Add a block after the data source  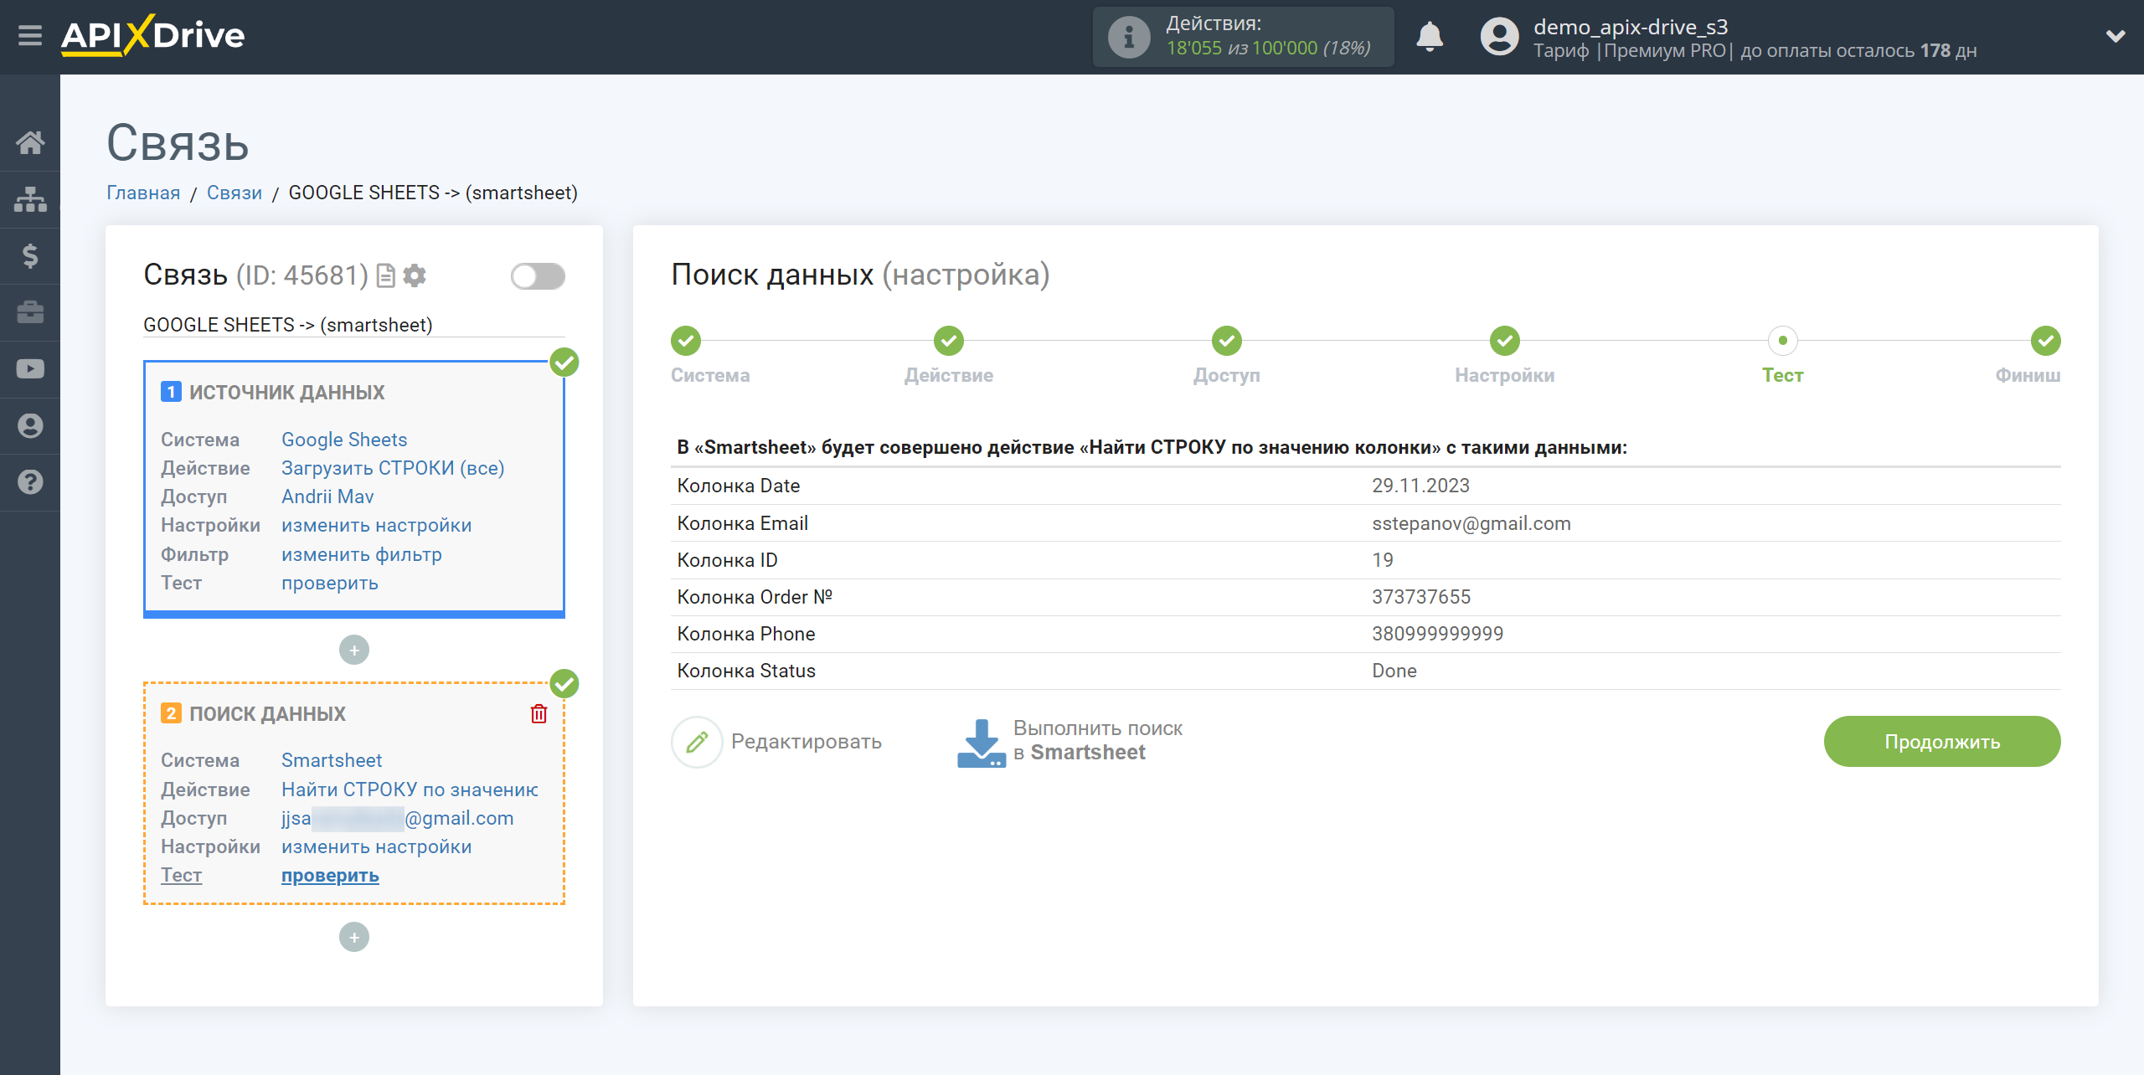[x=354, y=650]
